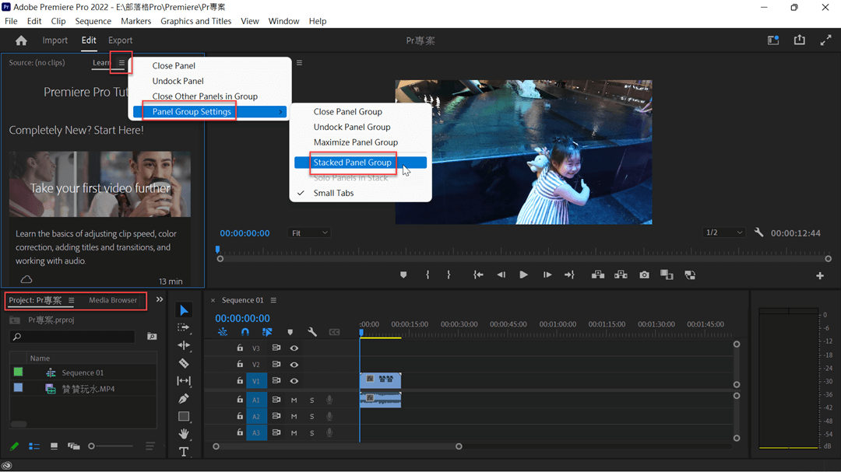Viewport: 841px width, 472px height.
Task: Step forward one frame
Action: (x=547, y=274)
